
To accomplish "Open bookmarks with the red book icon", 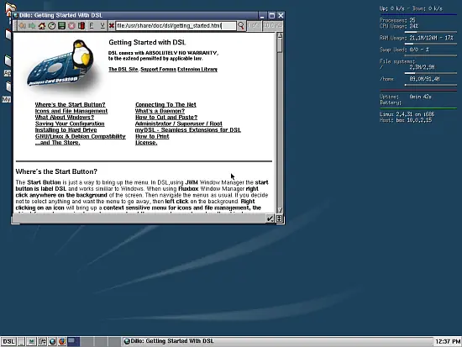I will [81, 26].
